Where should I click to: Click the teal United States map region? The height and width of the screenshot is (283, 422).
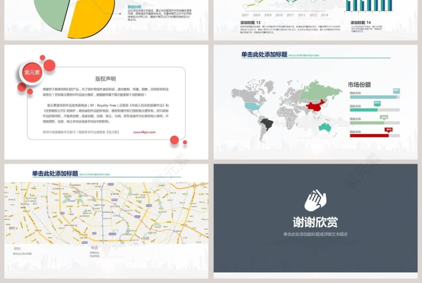point(253,107)
